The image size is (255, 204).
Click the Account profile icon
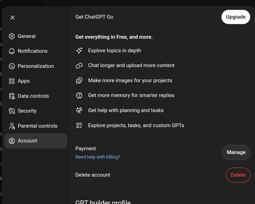(x=12, y=141)
